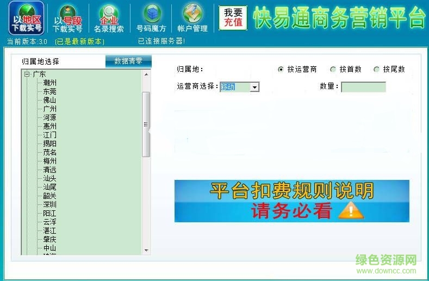Select 揭阳 in the region tree

50,143
